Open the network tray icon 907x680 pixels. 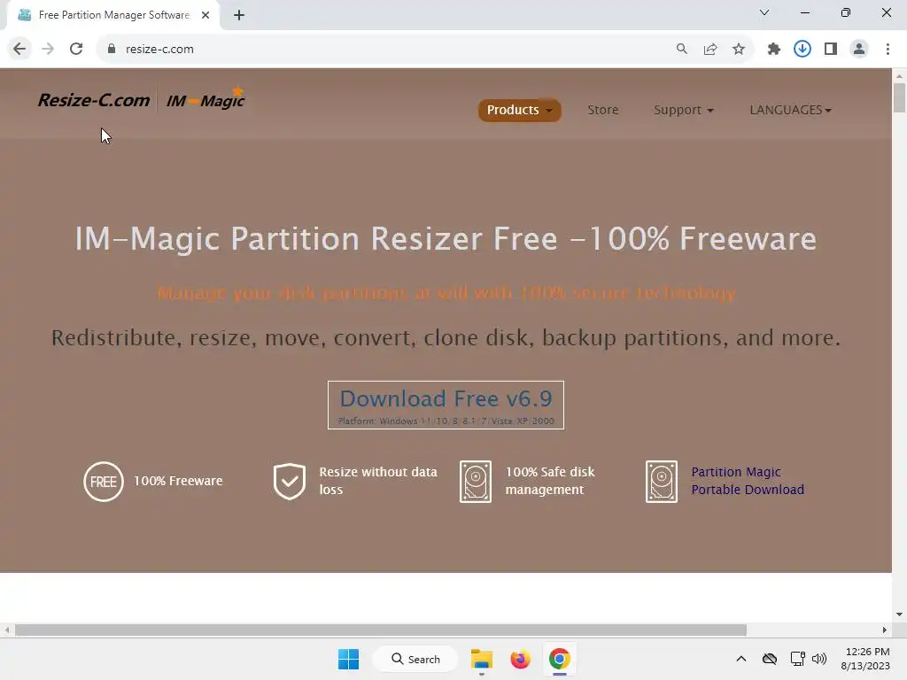point(798,659)
